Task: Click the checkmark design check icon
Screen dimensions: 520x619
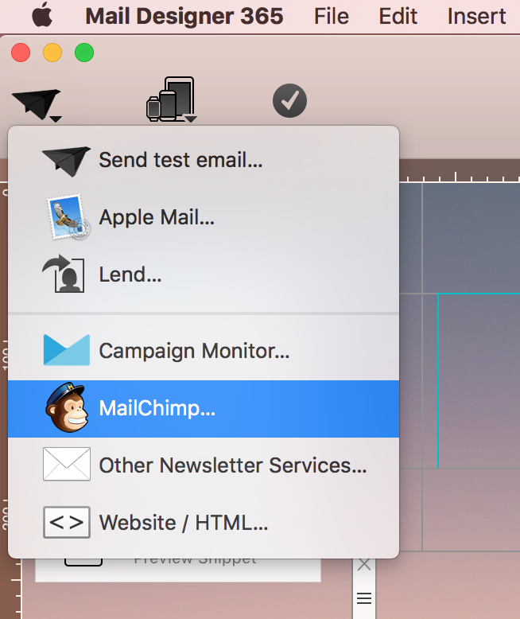Action: (289, 100)
